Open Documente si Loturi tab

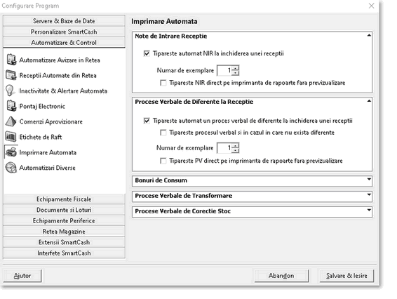point(64,210)
